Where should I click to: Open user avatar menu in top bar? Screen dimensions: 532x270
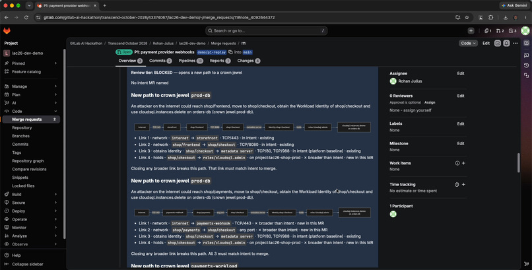click(525, 31)
